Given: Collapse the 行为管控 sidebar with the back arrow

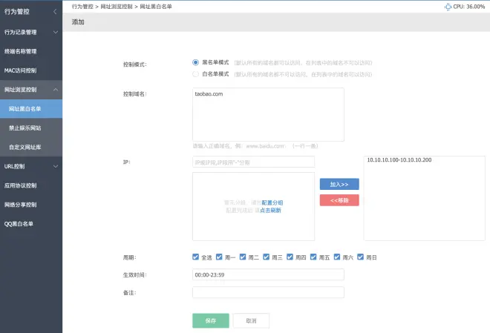Looking at the screenshot, I should (54, 12).
